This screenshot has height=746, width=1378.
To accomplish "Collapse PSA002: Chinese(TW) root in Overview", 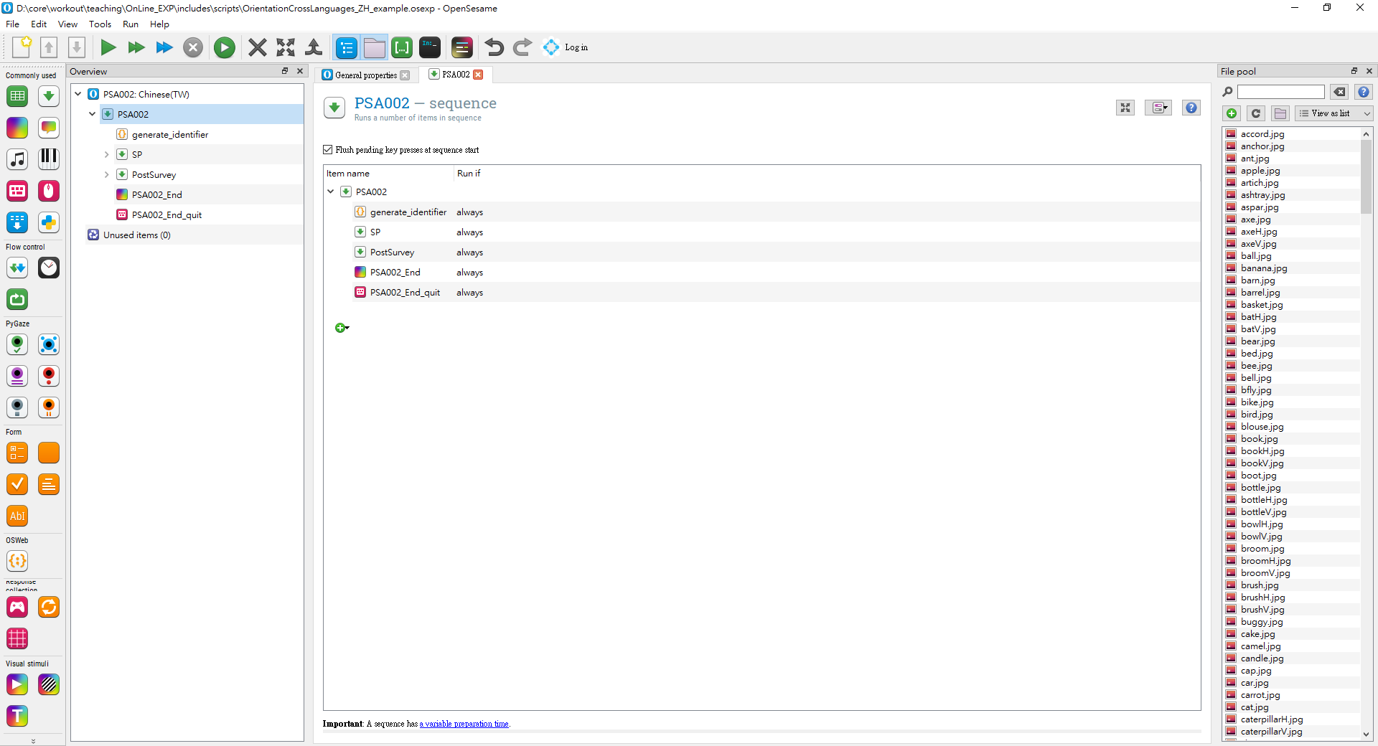I will click(78, 94).
